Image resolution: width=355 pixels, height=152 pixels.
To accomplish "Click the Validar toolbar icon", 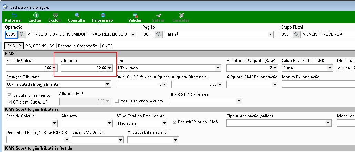I will [135, 15].
